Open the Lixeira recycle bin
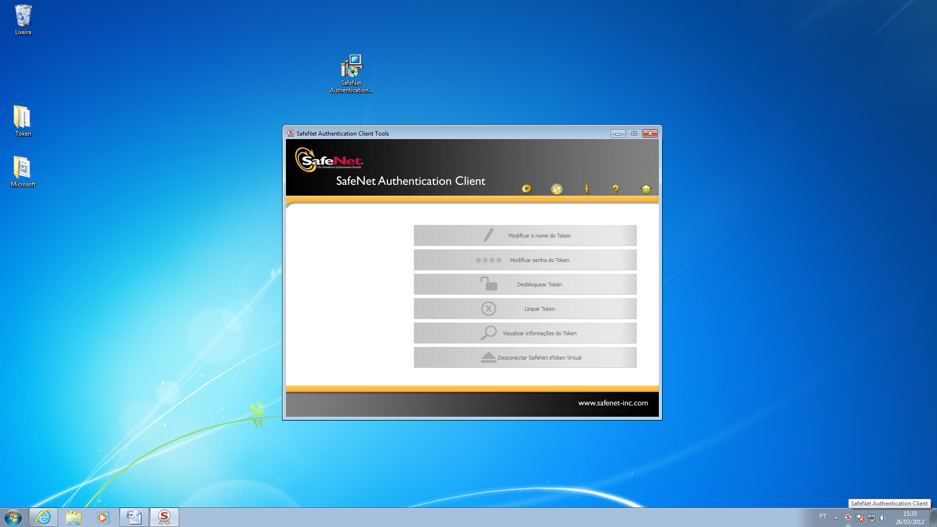Image resolution: width=937 pixels, height=527 pixels. click(x=23, y=17)
